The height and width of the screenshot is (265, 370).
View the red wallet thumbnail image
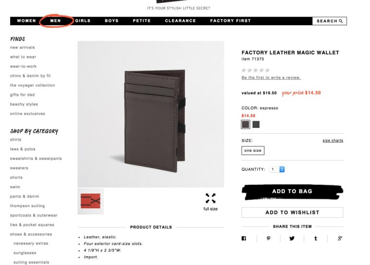pos(91,201)
